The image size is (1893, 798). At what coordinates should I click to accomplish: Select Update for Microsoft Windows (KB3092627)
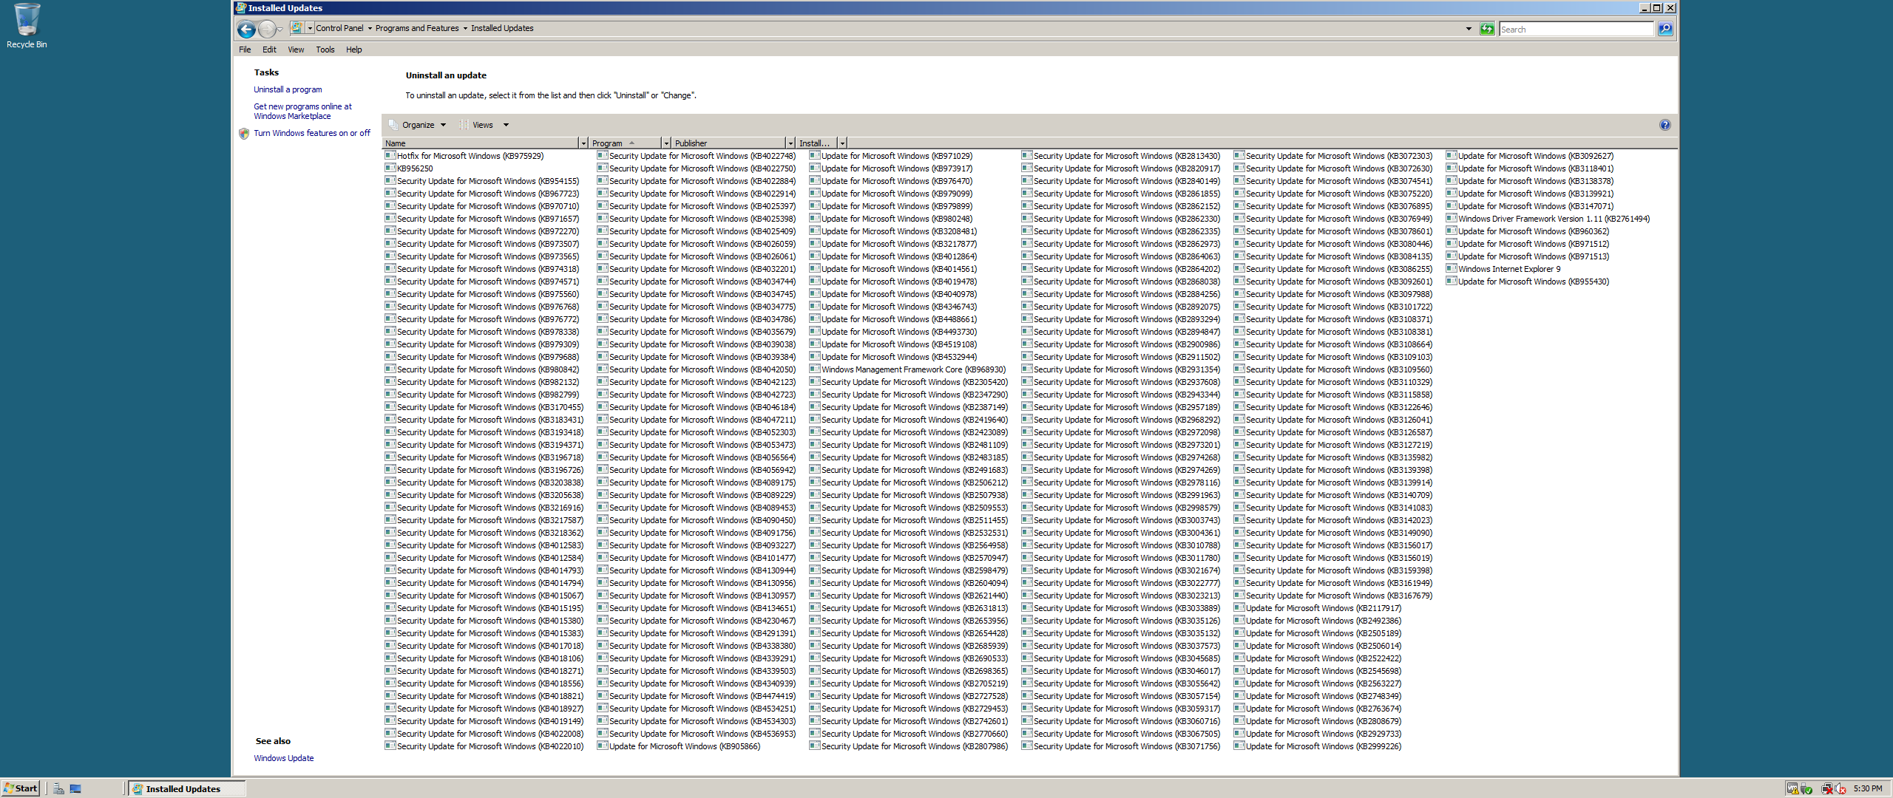pos(1530,156)
